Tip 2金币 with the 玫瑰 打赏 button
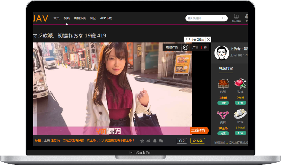 [241, 103]
